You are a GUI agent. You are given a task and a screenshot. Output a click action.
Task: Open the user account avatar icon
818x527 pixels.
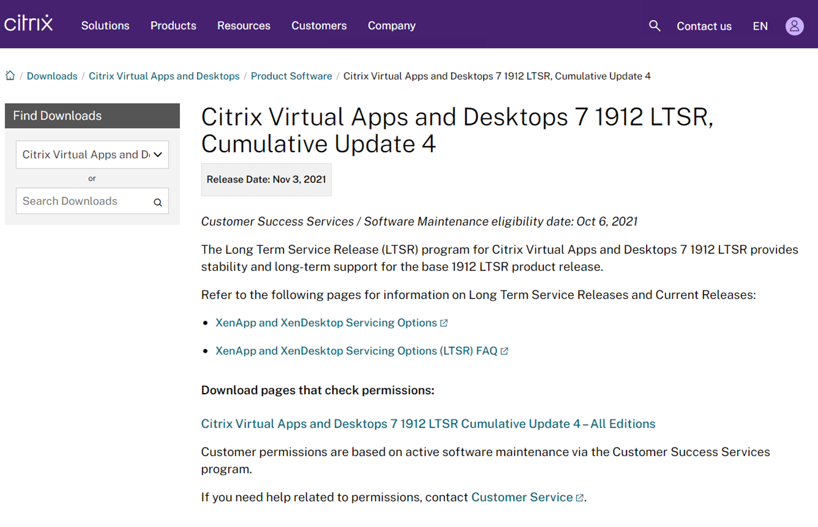(794, 26)
